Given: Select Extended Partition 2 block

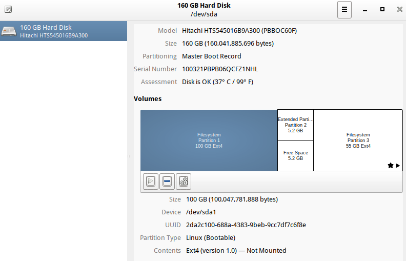Looking at the screenshot, I should point(295,125).
